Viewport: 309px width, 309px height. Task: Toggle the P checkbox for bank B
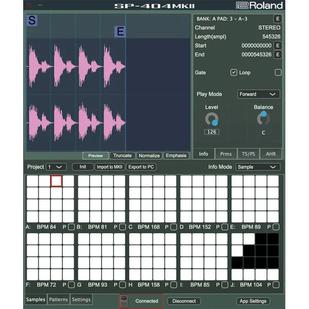(123, 227)
